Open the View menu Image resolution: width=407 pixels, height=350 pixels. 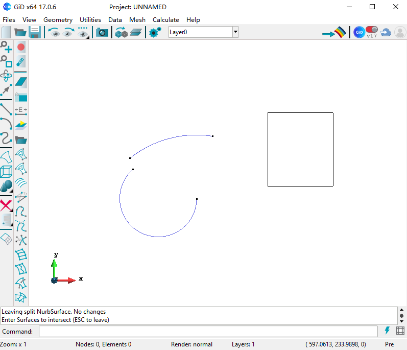29,20
